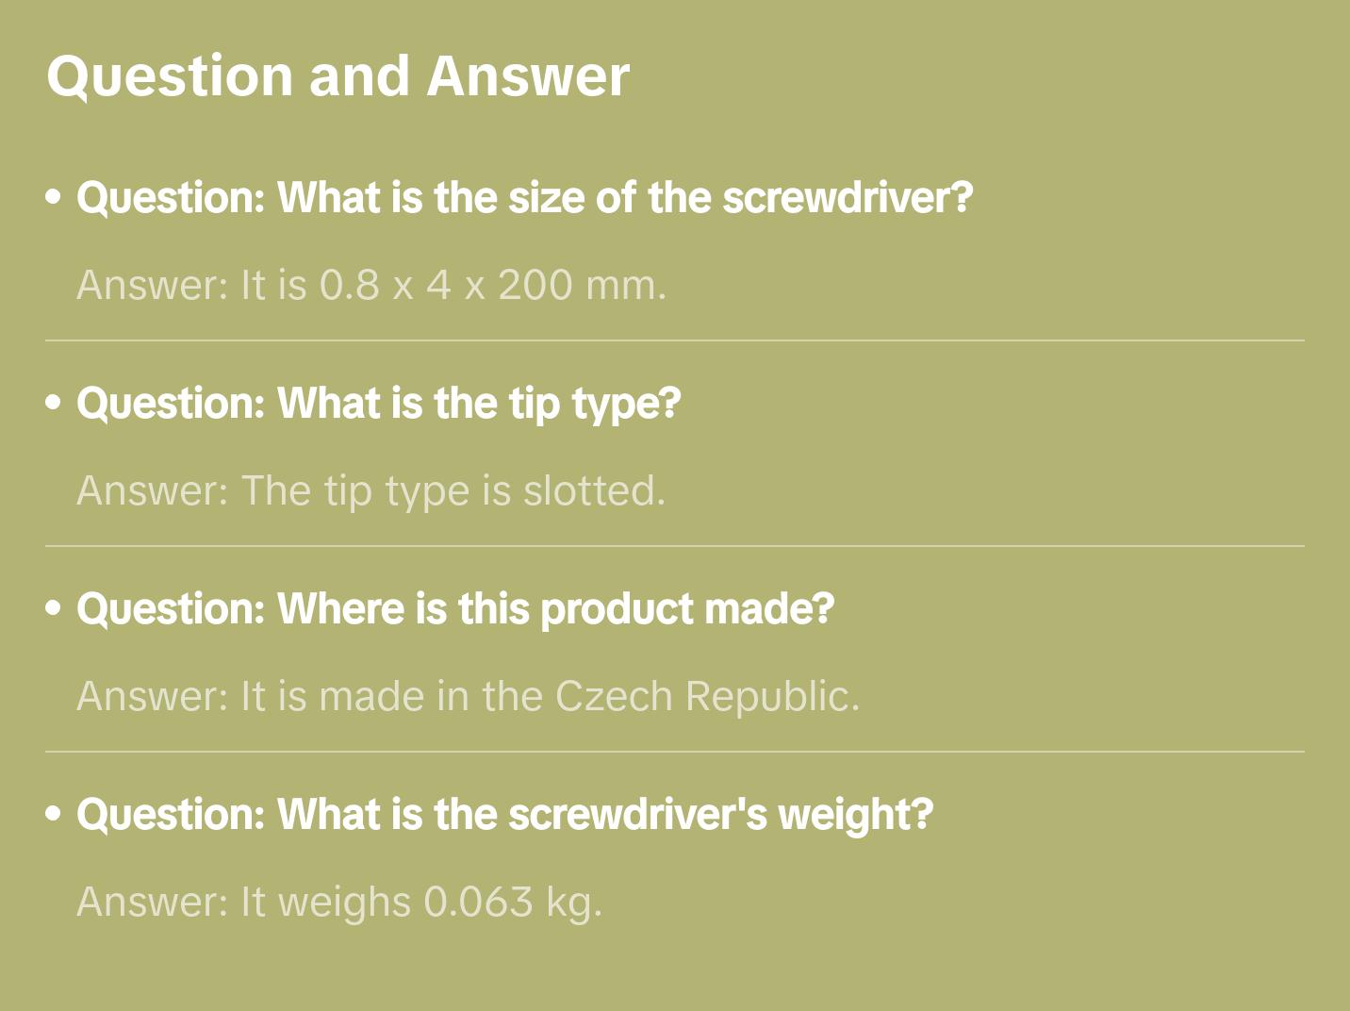Viewport: 1350px width, 1011px height.
Task: Click the "Answer:" label of the origin answer
Action: [153, 696]
